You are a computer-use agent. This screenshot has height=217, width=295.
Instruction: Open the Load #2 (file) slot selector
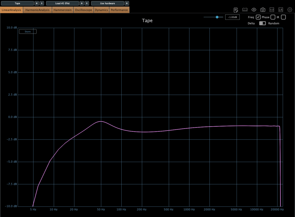pos(62,3)
